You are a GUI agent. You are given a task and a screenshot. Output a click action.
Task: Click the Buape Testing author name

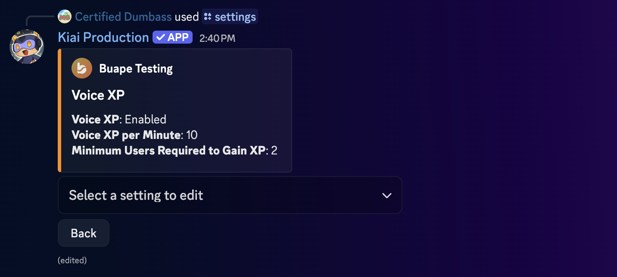point(136,69)
